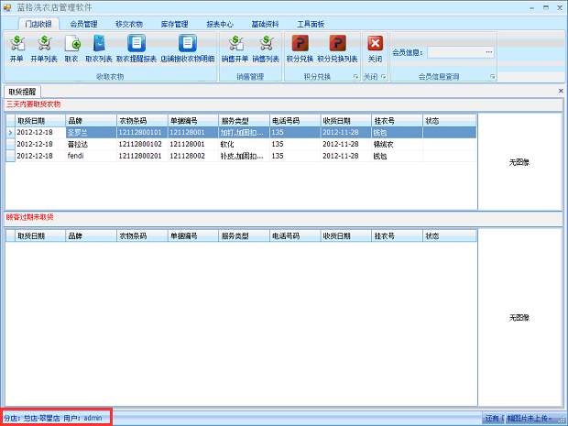Click lower table 取货日期 column header
This screenshot has width=568, height=426.
tap(40, 235)
